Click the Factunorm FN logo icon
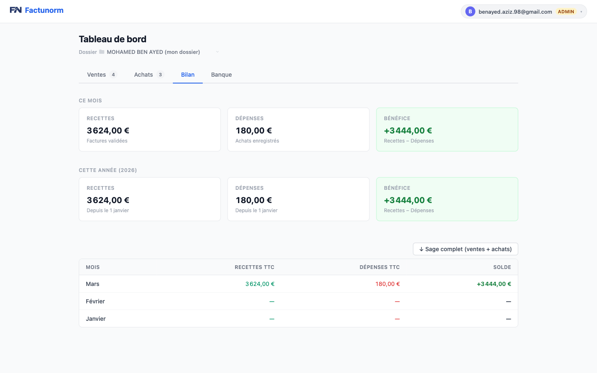 pyautogui.click(x=16, y=10)
